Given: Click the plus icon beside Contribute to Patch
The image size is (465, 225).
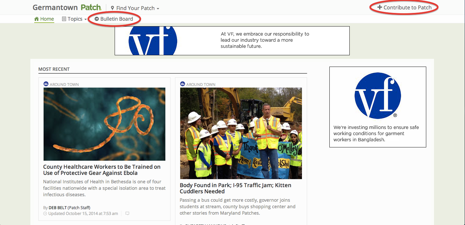Looking at the screenshot, I should pyautogui.click(x=380, y=7).
